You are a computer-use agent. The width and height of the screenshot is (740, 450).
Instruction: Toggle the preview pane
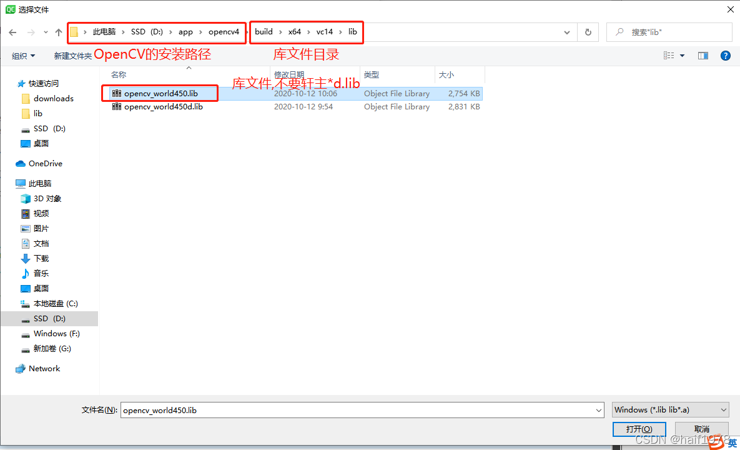(x=703, y=55)
